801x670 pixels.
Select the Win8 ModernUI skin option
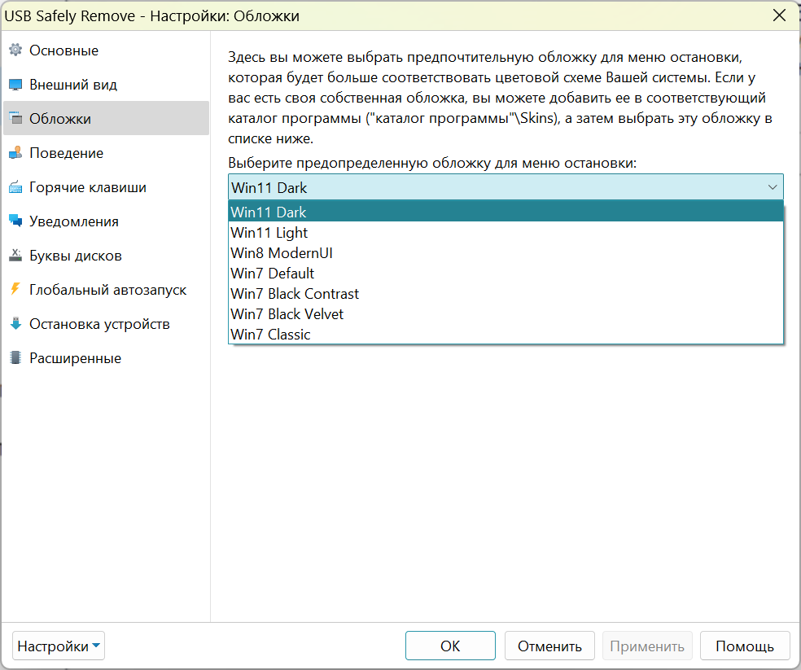point(506,253)
